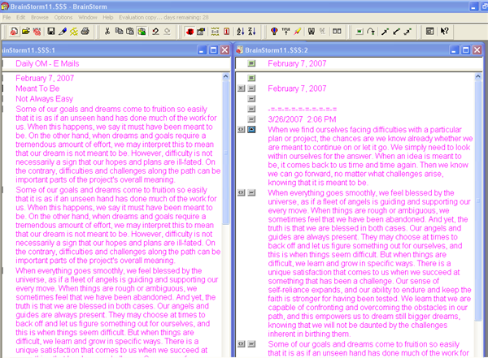Viewport: 488px width, 358px height.
Task: Click the Undo arrow icon
Action: (x=155, y=32)
